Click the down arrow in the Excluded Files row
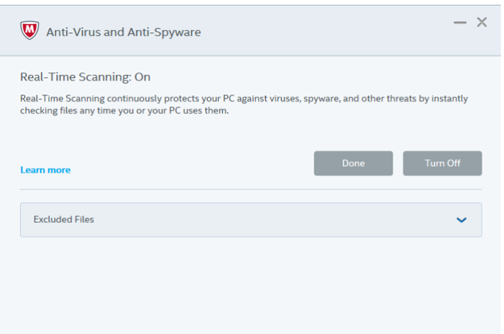 coord(461,220)
